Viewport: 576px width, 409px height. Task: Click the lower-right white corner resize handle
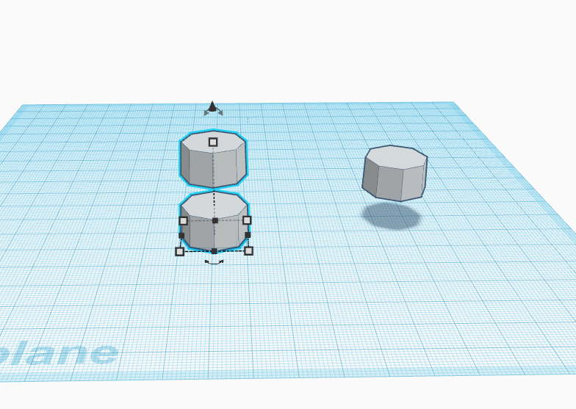248,251
